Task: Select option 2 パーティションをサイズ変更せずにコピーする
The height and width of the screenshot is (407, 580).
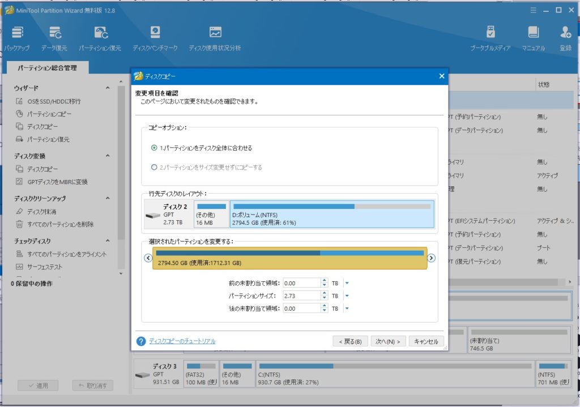Action: [x=154, y=168]
